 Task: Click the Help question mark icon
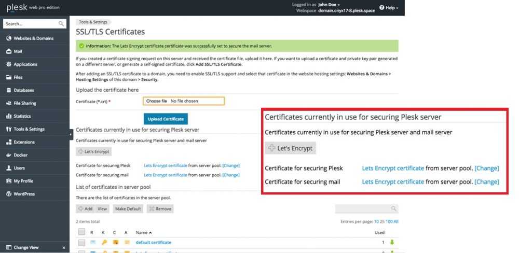point(381,8)
